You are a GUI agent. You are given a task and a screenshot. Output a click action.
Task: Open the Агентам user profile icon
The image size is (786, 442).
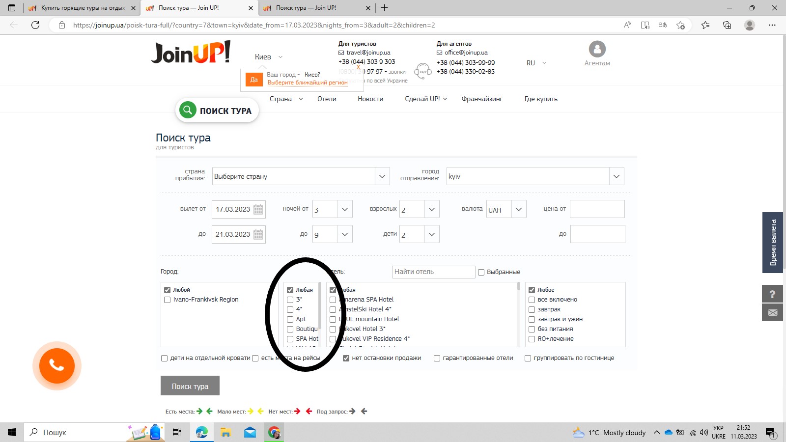(x=597, y=49)
